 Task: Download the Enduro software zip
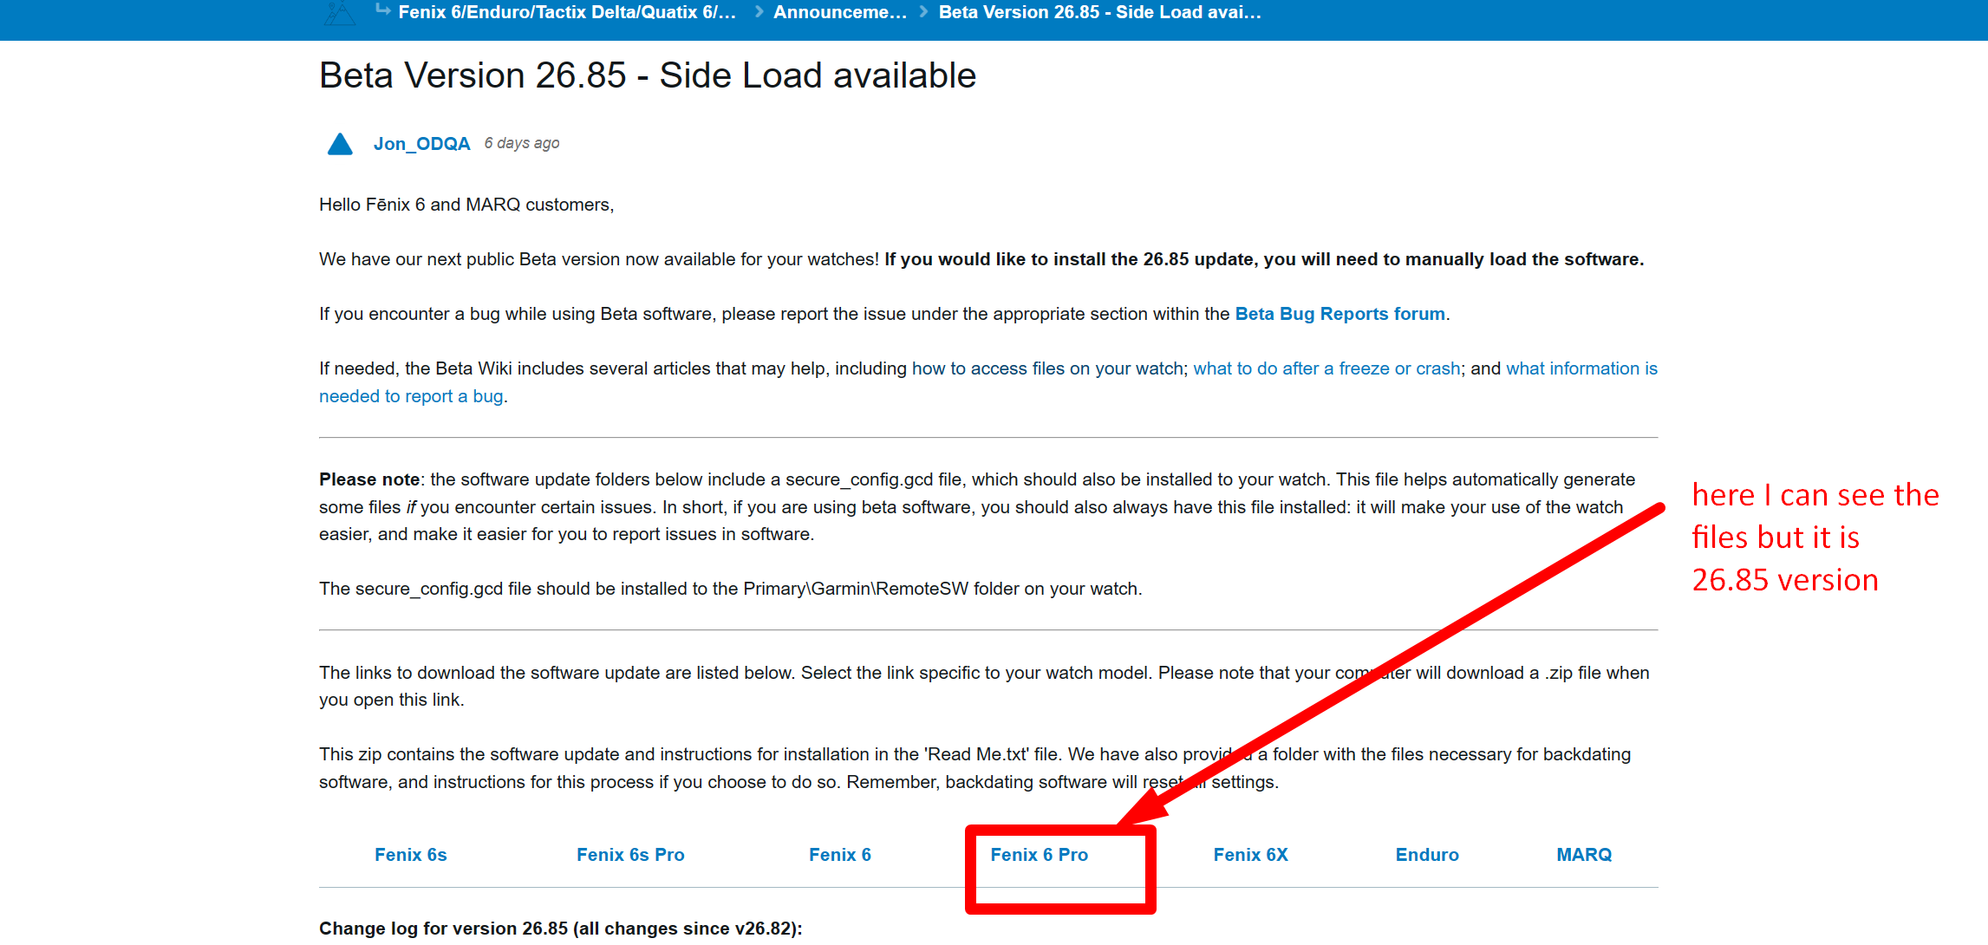(x=1427, y=855)
